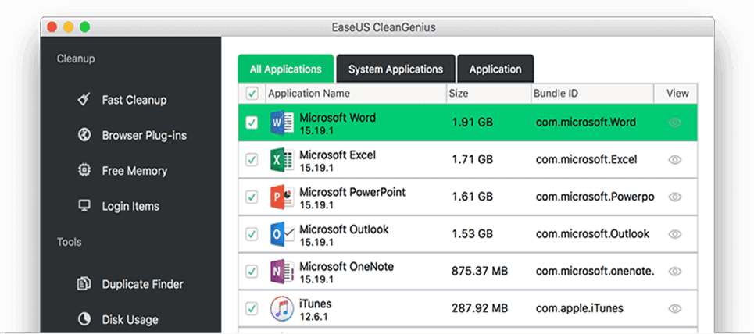754x334 pixels.
Task: Select the Microsoft Word name text
Action: pyautogui.click(x=338, y=117)
